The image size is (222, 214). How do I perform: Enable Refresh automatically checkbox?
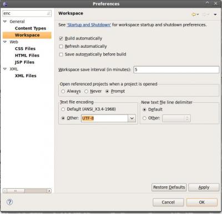pos(61,46)
